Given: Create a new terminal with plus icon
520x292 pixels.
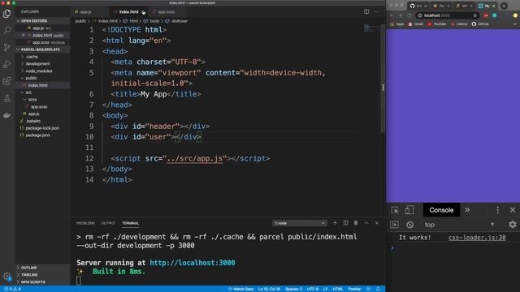Looking at the screenshot, I should click(335, 223).
